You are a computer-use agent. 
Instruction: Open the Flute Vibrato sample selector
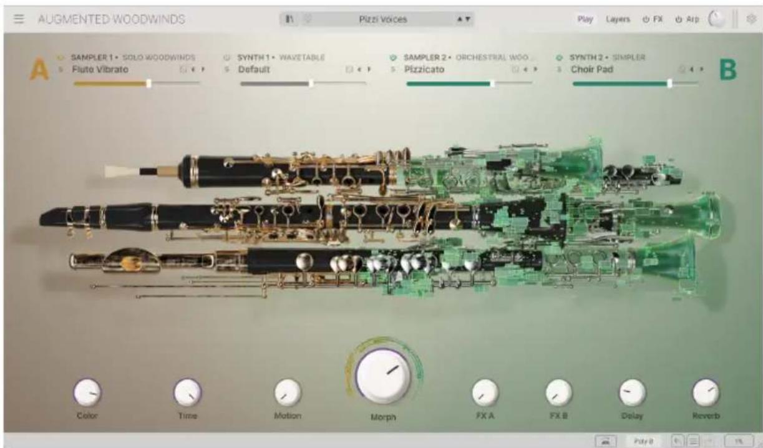[100, 69]
